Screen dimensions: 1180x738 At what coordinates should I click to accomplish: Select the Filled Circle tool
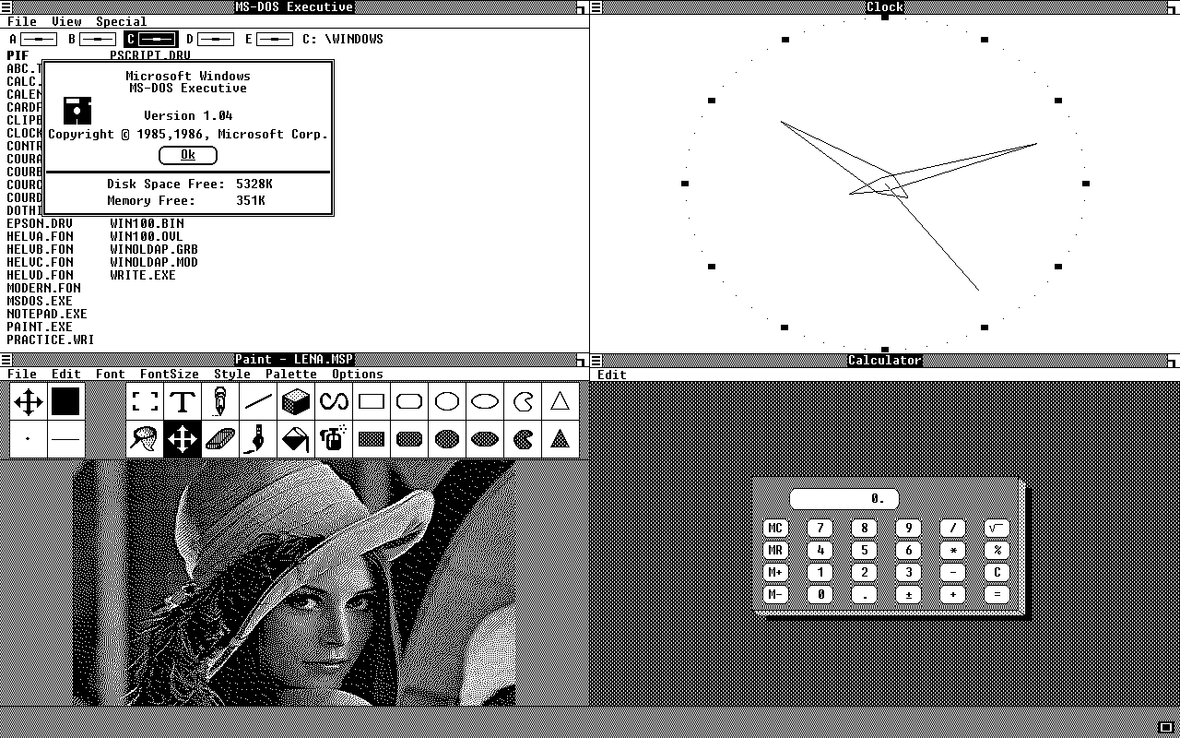click(447, 439)
